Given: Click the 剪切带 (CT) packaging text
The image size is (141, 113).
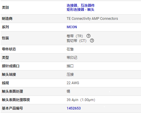Looking at the screenshot, I should 76,41.
